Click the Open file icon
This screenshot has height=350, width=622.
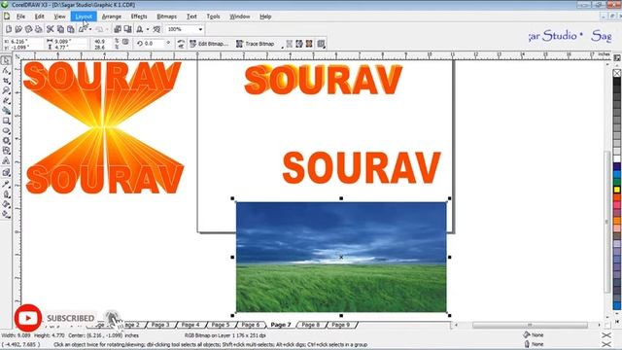[x=18, y=29]
